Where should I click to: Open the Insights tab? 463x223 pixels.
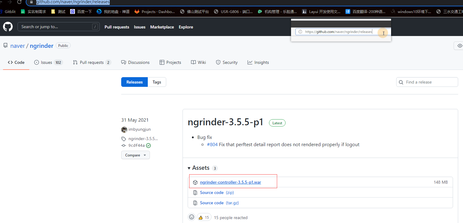[x=258, y=62]
